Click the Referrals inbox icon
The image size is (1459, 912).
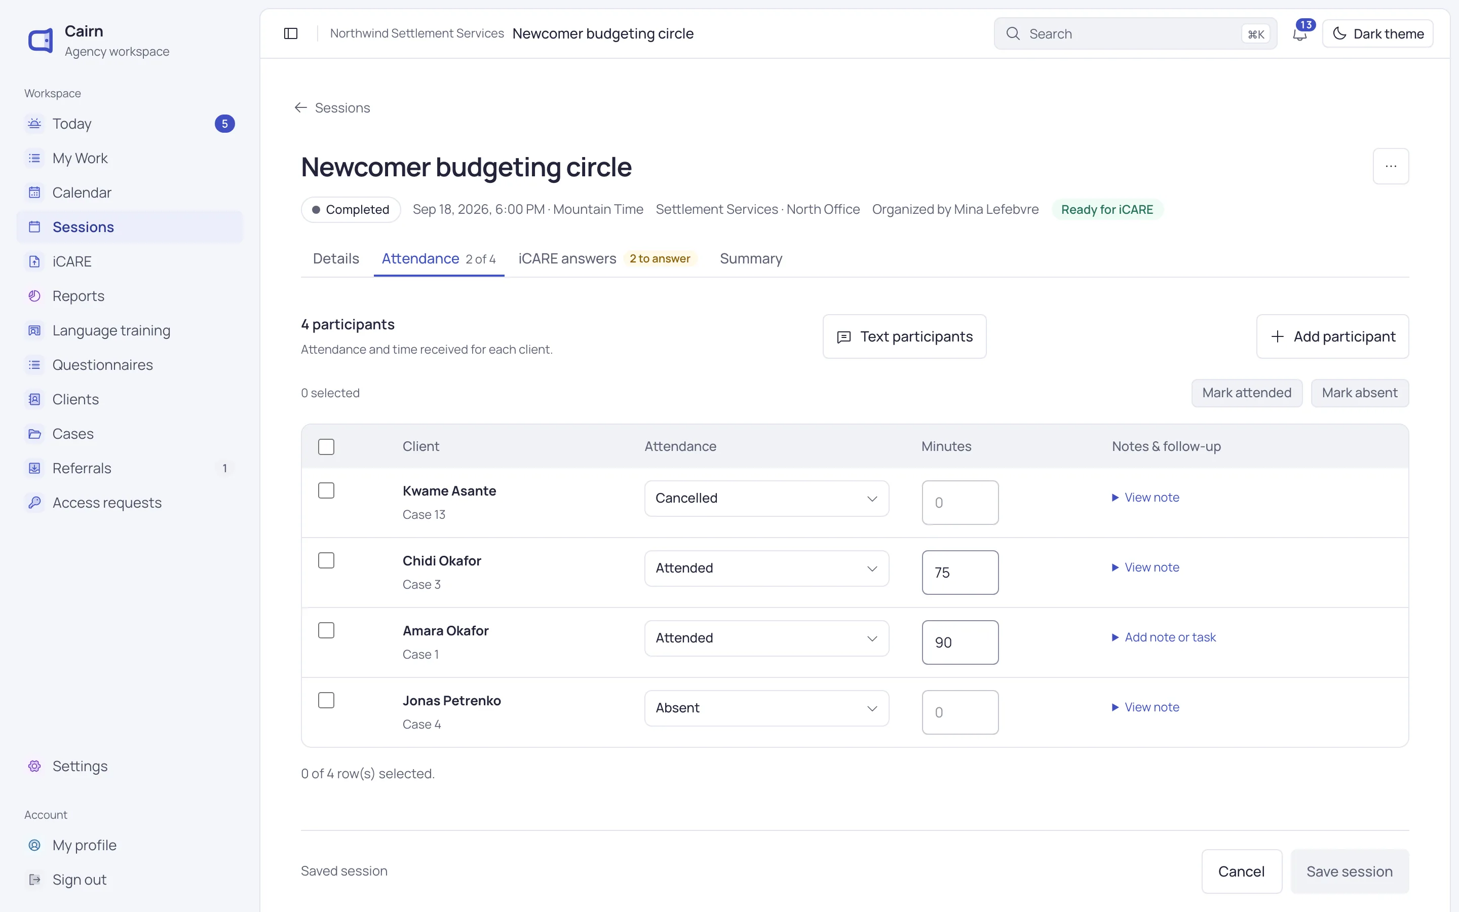34,468
